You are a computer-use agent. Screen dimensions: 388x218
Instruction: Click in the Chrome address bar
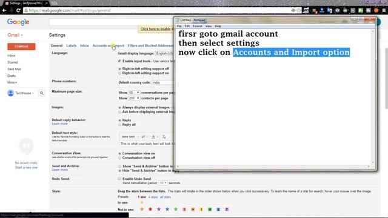pos(158,10)
